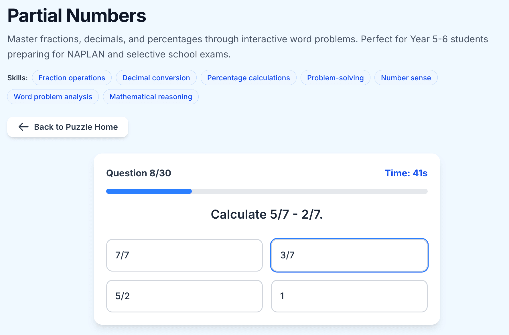Click the Partial Numbers page title
Screen dimensions: 509x335
point(77,16)
